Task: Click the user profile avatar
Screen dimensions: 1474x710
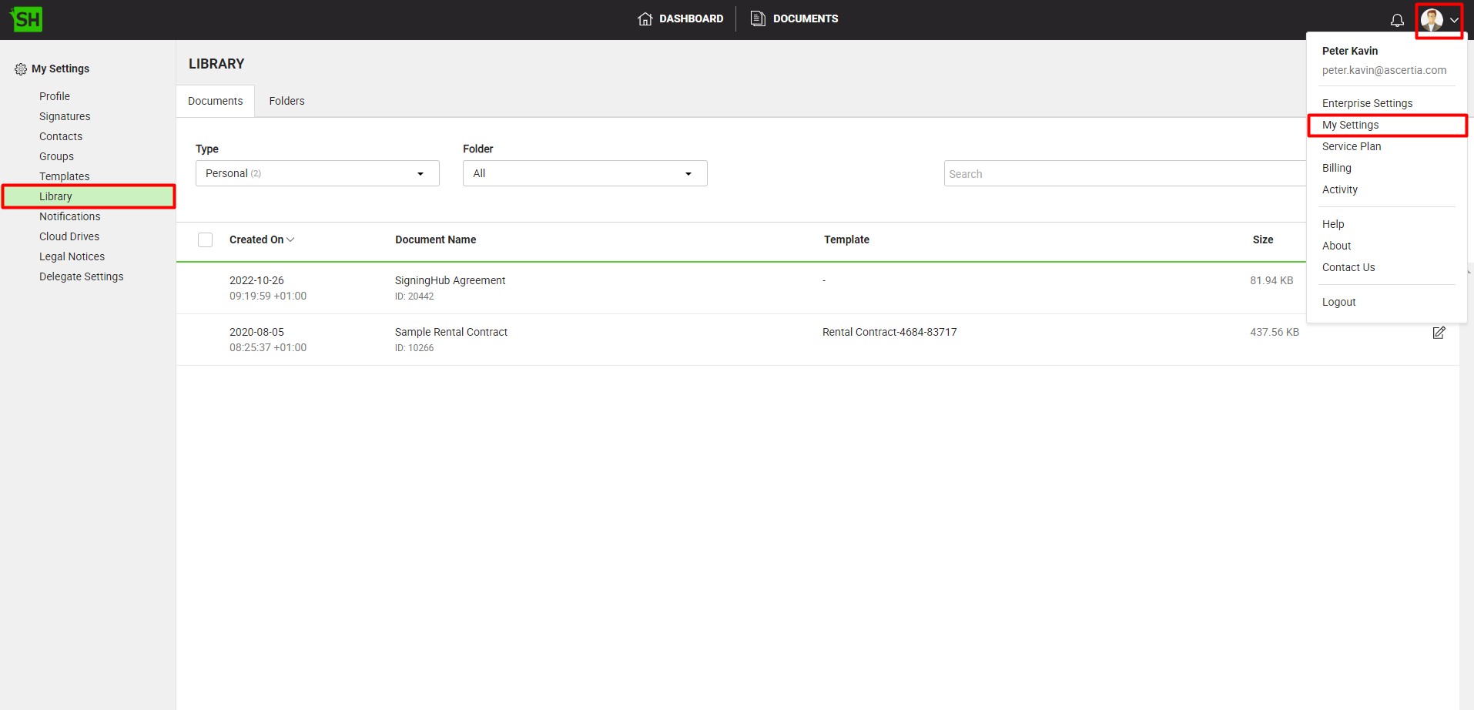Action: [x=1432, y=20]
